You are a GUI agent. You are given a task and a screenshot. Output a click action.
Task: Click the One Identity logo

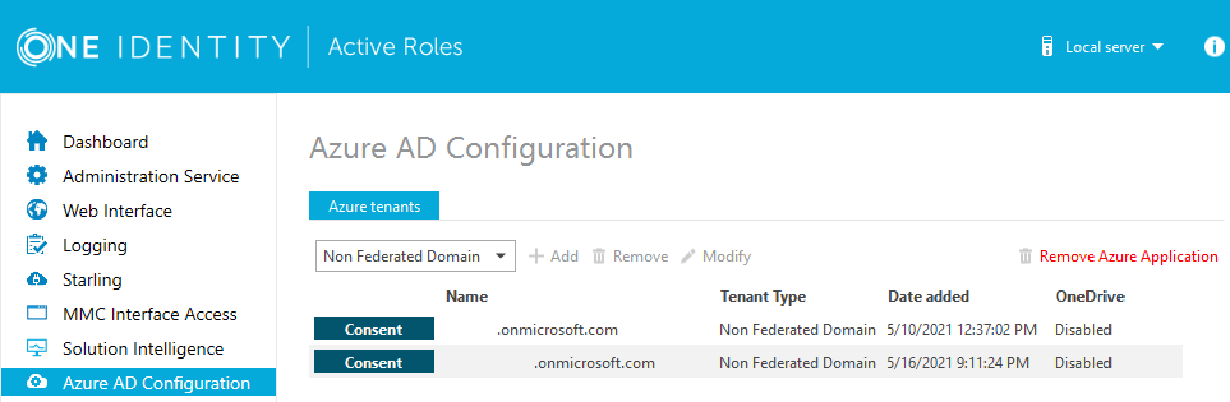coord(153,47)
